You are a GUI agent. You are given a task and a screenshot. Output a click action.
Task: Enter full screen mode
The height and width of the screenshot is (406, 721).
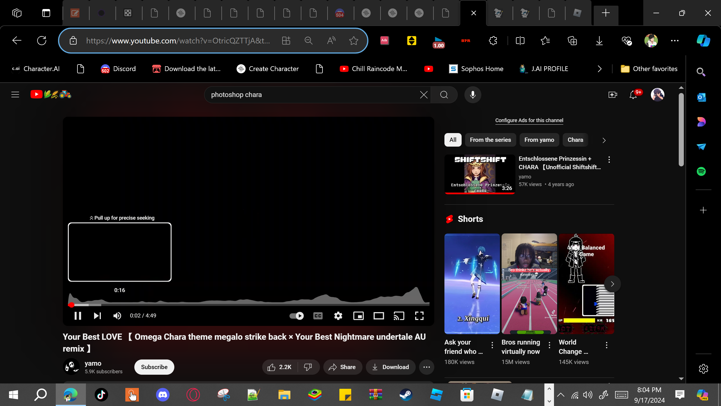[419, 316]
